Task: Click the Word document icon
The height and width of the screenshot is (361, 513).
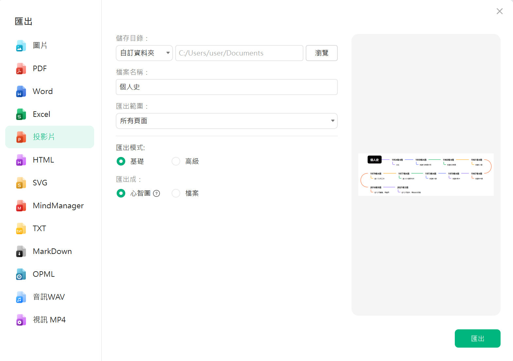Action: (21, 91)
